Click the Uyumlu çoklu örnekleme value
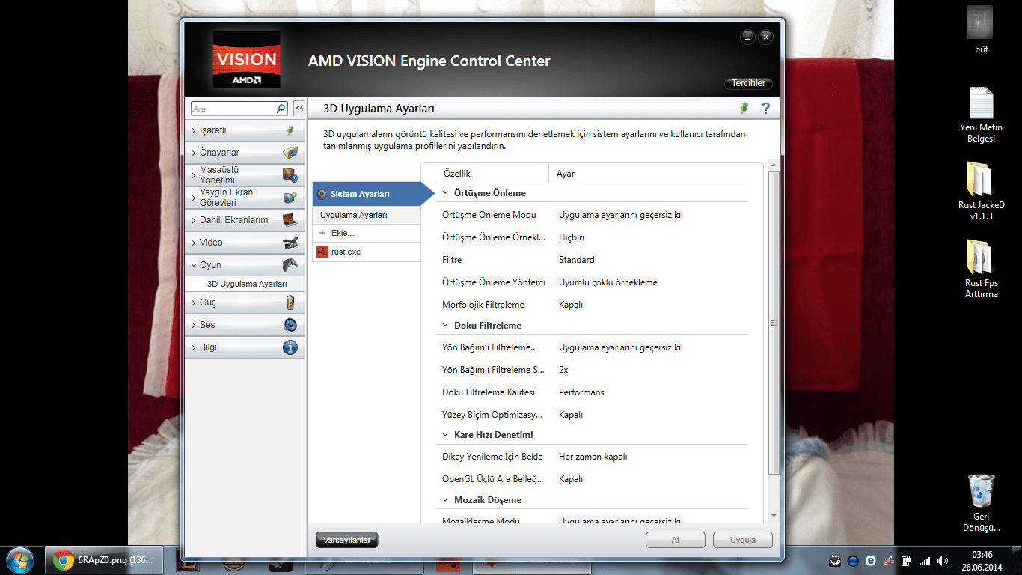The height and width of the screenshot is (575, 1022). (608, 282)
